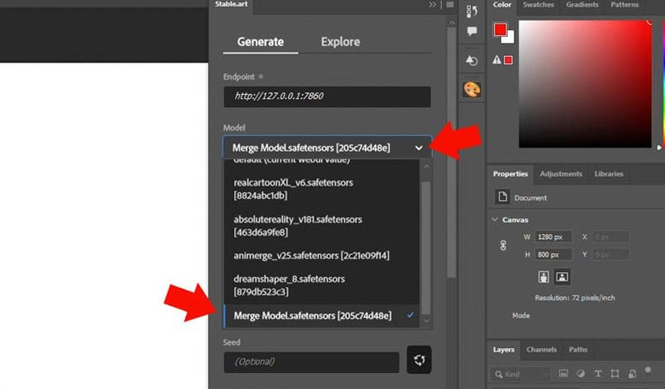Switch to the Generate tab
The image size is (665, 389).
(x=261, y=42)
